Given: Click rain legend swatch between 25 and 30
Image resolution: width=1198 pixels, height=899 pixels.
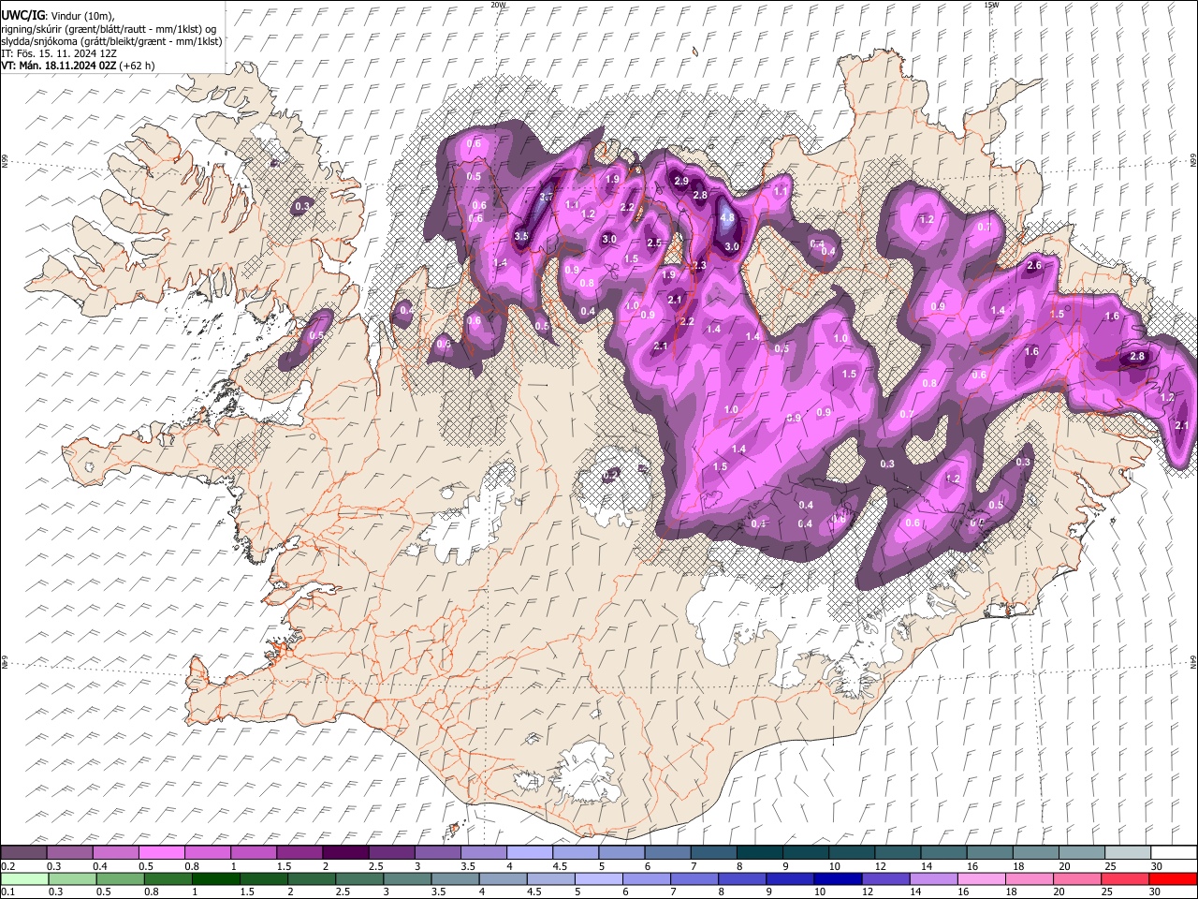Looking at the screenshot, I should point(1125,878).
